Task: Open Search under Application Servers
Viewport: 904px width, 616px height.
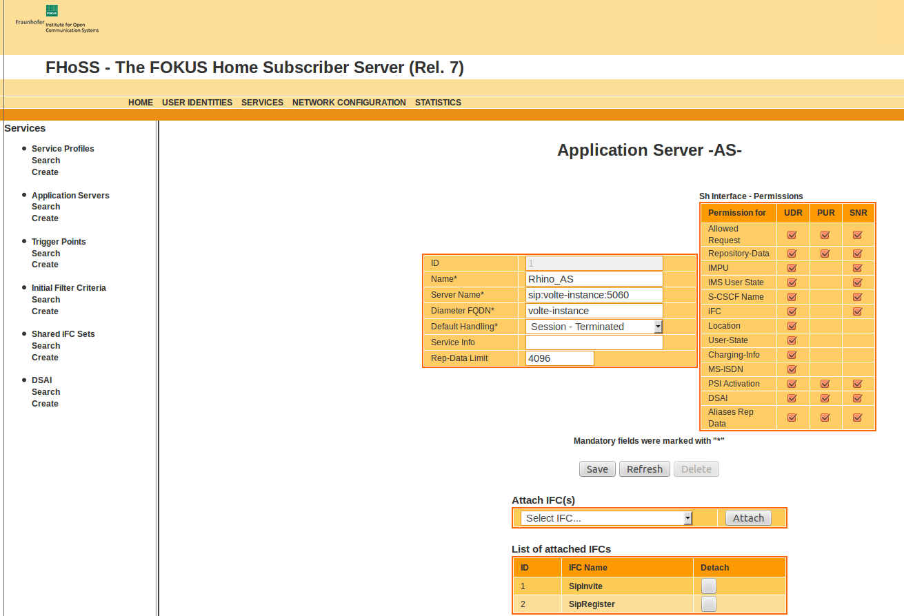Action: tap(46, 206)
